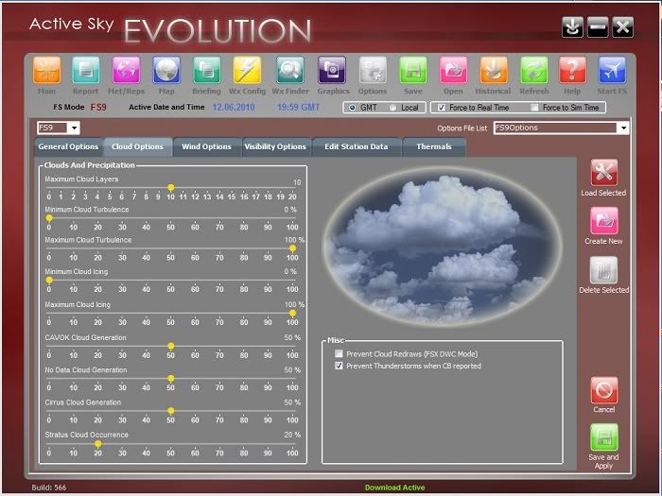Click the CAVOK Cloud Generation slider handle

tap(170, 346)
